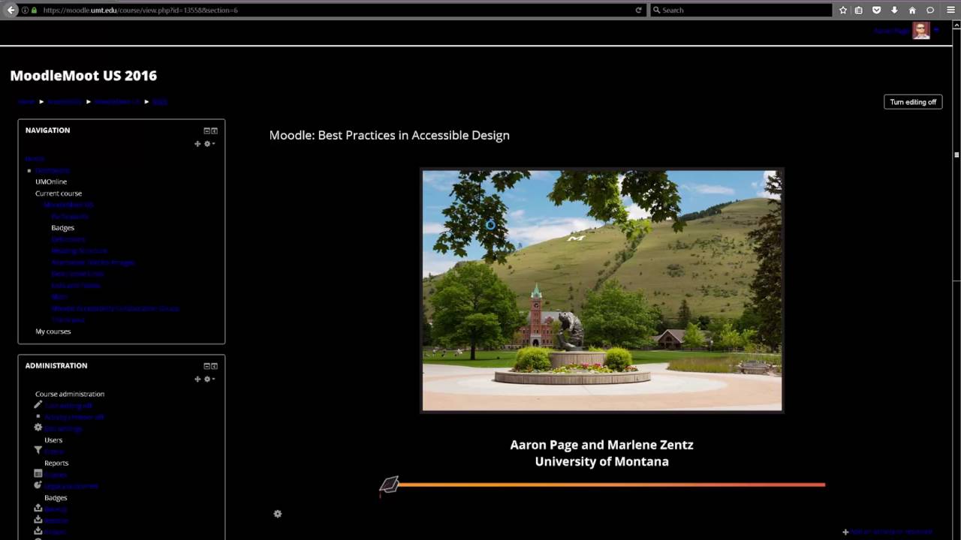The width and height of the screenshot is (961, 540).
Task: Select the Aaron Page and Marlene Zentz text
Action: point(602,445)
